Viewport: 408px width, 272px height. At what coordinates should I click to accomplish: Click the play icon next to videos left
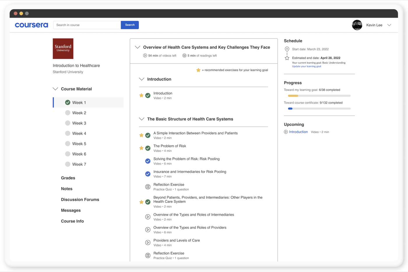[145, 55]
